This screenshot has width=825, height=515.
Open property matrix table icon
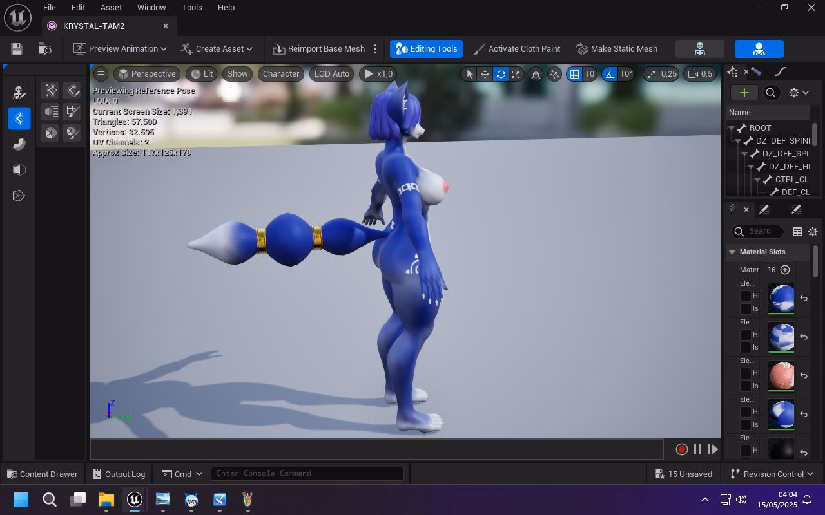[797, 232]
